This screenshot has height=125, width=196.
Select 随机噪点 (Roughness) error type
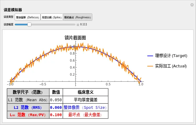pyautogui.click(x=77, y=17)
